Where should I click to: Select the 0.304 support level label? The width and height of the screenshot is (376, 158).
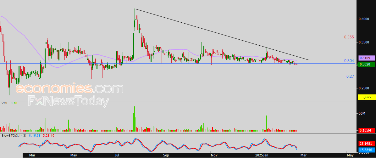(349, 61)
